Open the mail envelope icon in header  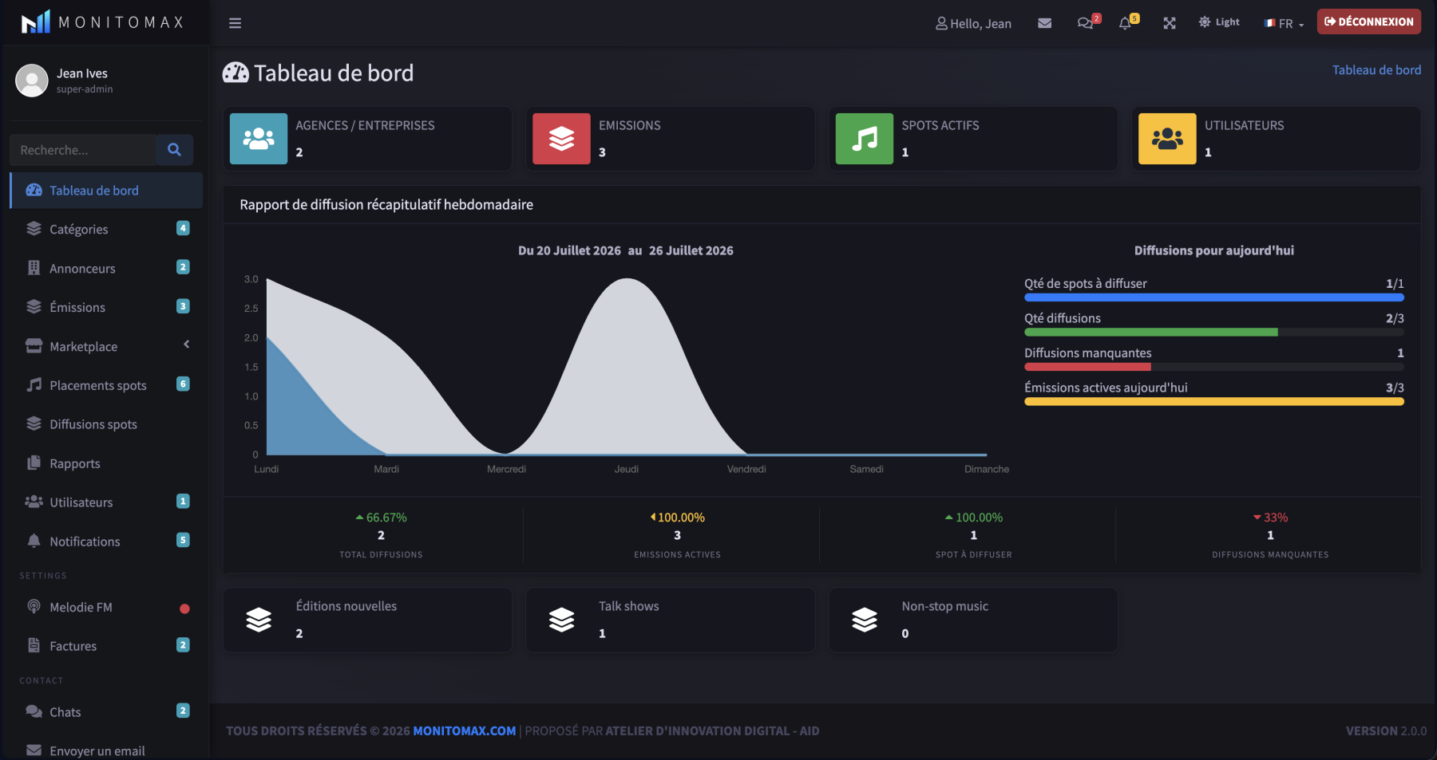coord(1044,23)
